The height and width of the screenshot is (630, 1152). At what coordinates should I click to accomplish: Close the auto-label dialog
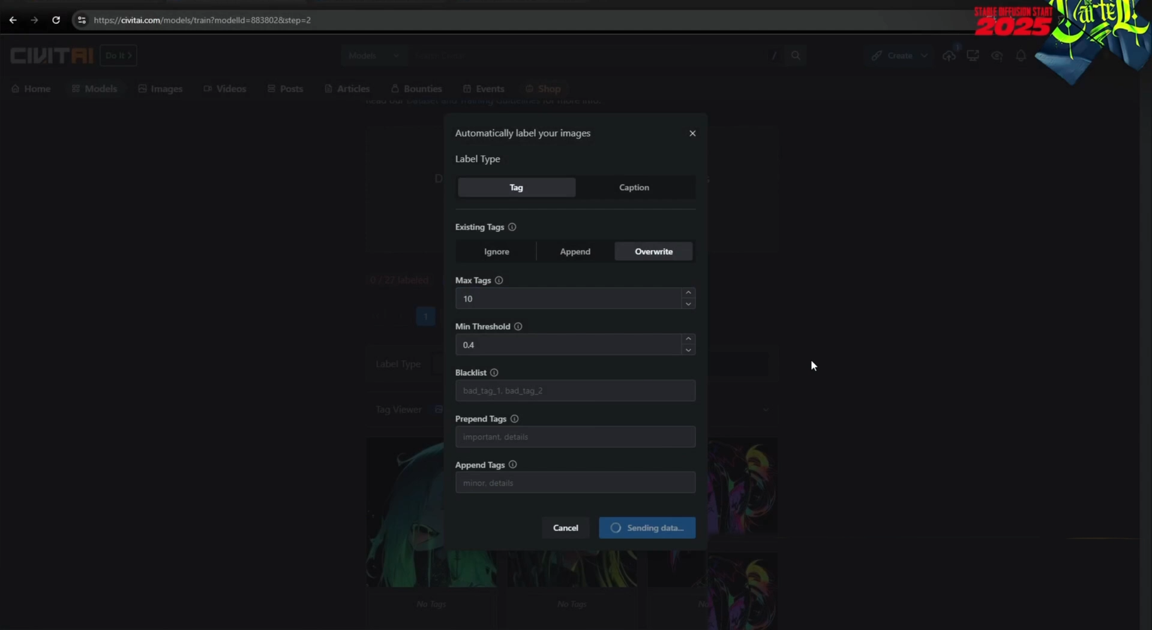coord(692,133)
